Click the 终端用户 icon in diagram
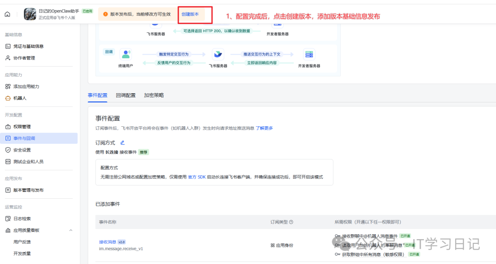This screenshot has height=264, width=496. tap(126, 54)
